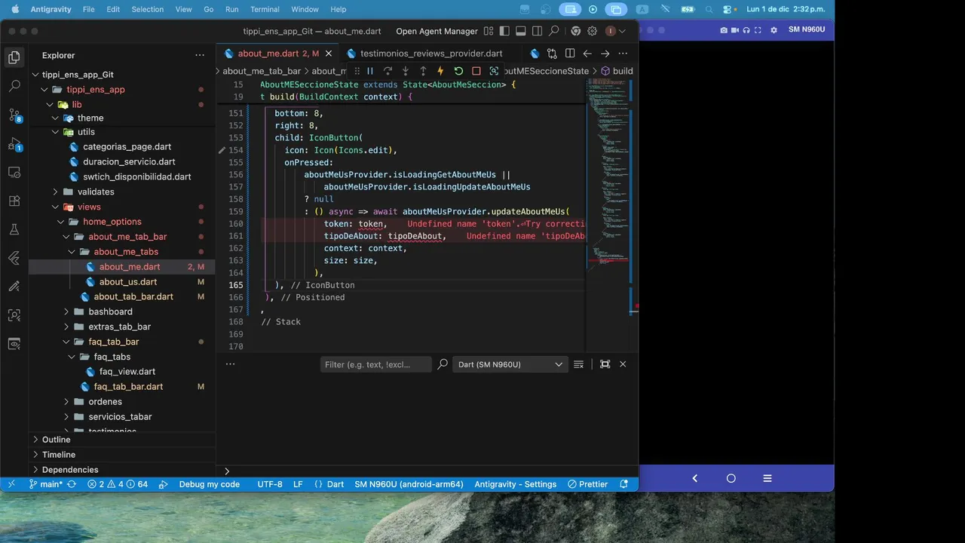
Task: Open Customize Layout icon in title bar
Action: [489, 31]
